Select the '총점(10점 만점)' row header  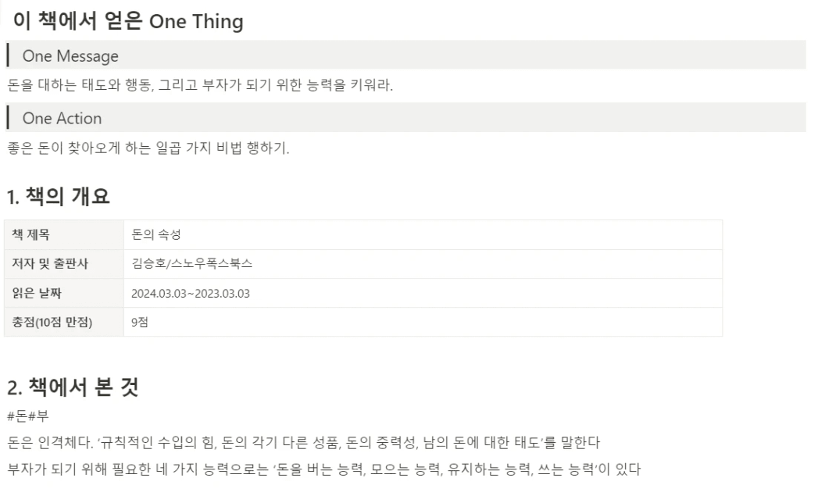[x=64, y=322]
